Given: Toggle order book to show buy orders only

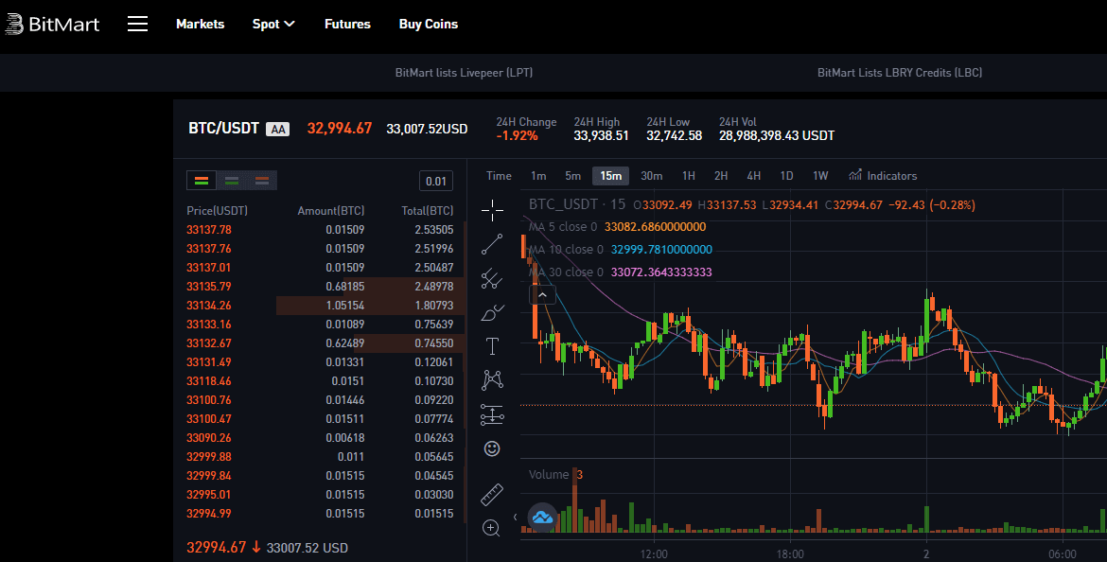Looking at the screenshot, I should click(234, 180).
